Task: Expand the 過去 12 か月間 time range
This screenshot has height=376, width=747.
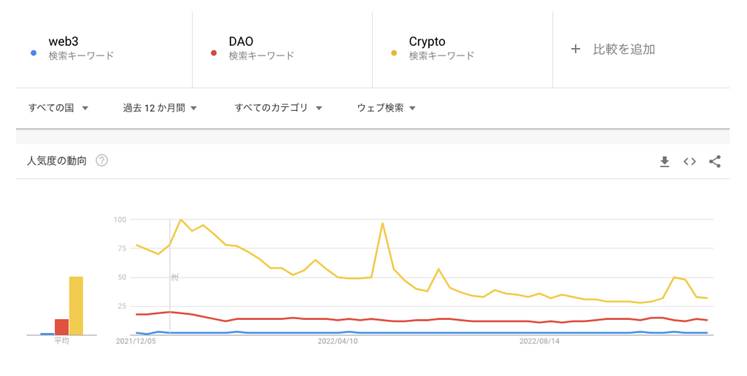Action: (160, 108)
